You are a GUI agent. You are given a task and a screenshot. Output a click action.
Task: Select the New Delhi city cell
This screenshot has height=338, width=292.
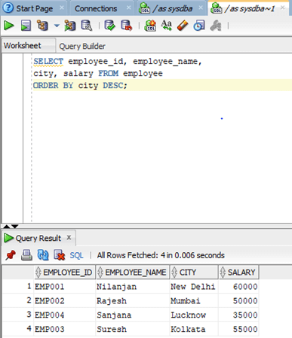tap(193, 287)
